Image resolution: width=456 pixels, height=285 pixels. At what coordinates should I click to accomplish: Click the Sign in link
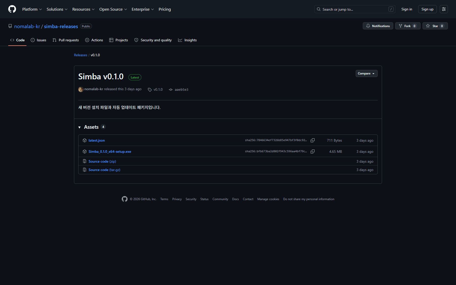407,9
